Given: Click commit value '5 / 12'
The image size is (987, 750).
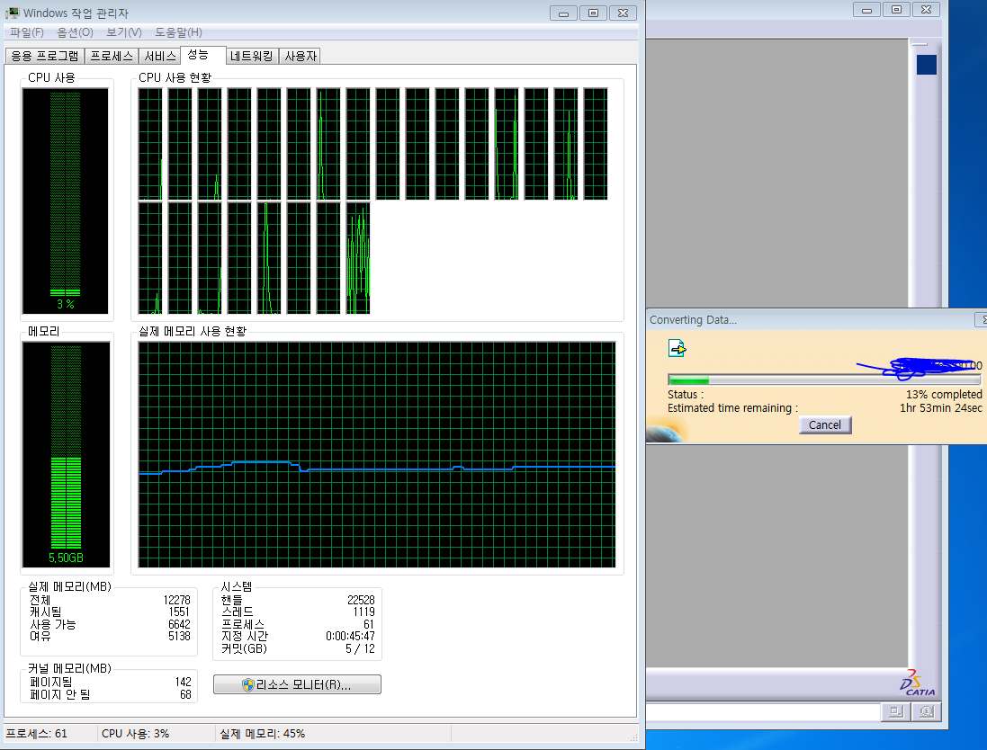Looking at the screenshot, I should (x=360, y=648).
